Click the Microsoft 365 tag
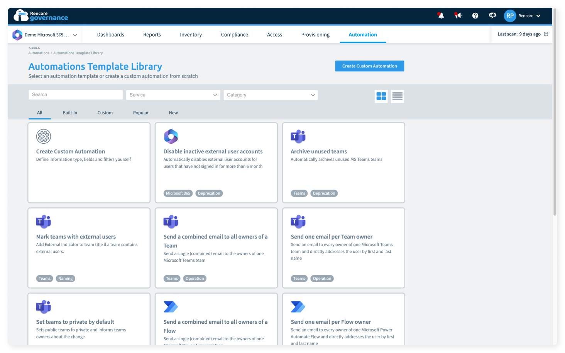This screenshot has width=565, height=353. tap(178, 193)
